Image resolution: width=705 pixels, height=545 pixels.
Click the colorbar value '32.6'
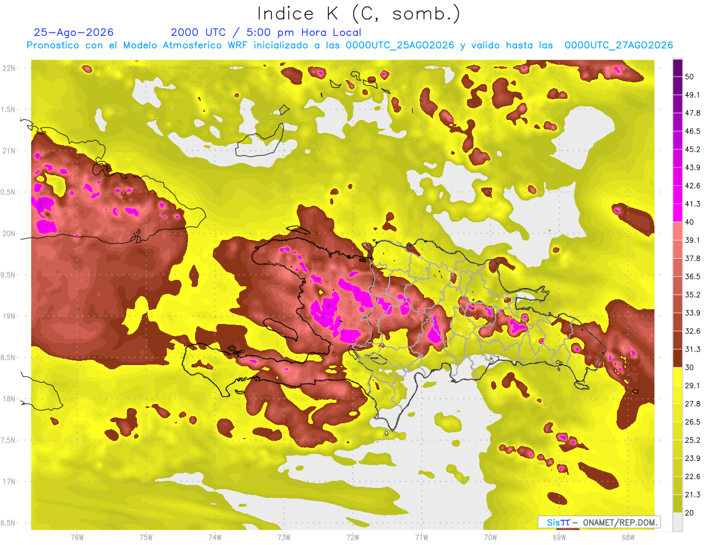point(693,331)
